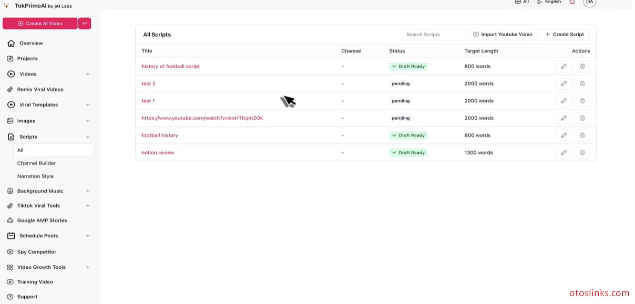
Task: Expand the Videos section
Action: click(x=87, y=74)
